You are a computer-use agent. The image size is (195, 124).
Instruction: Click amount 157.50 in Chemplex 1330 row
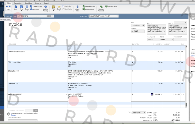click(177, 71)
